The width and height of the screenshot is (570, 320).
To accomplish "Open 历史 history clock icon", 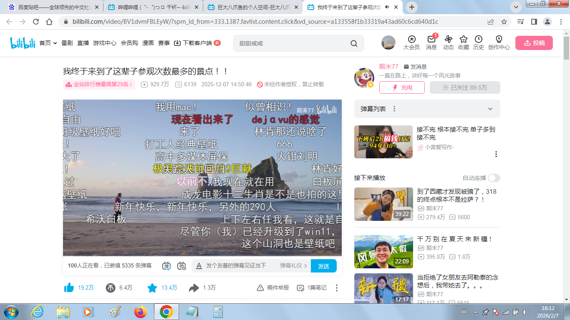I will pyautogui.click(x=478, y=40).
